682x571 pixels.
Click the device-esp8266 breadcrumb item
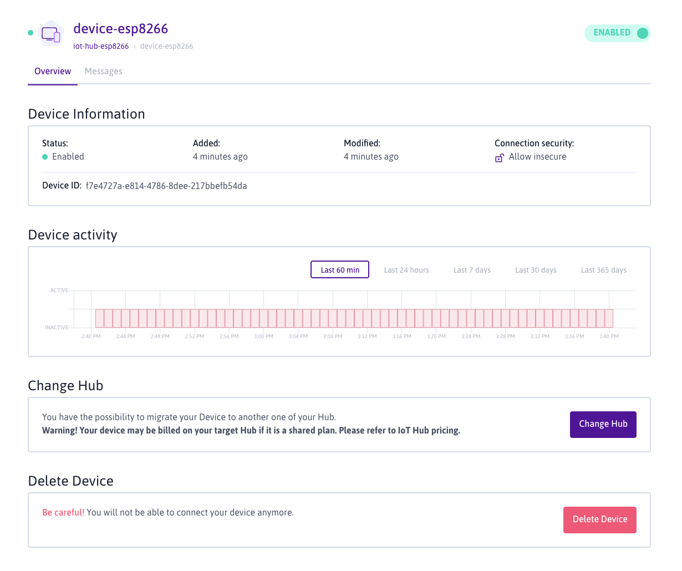(x=166, y=47)
